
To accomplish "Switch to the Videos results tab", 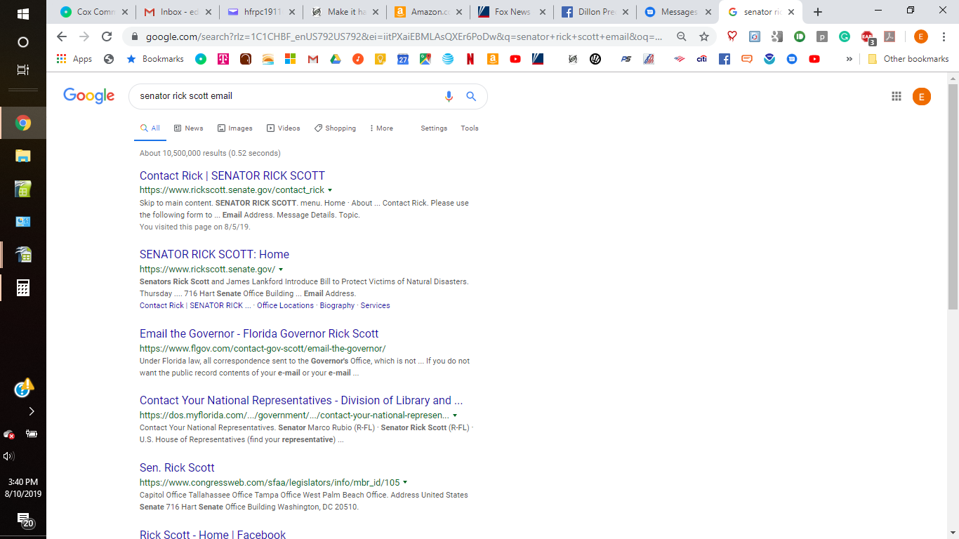I will tap(283, 128).
